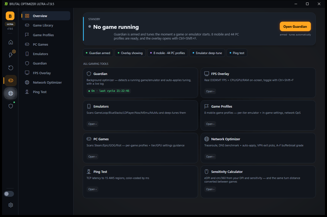Select the gamepad gaming rail icon

tap(10, 81)
